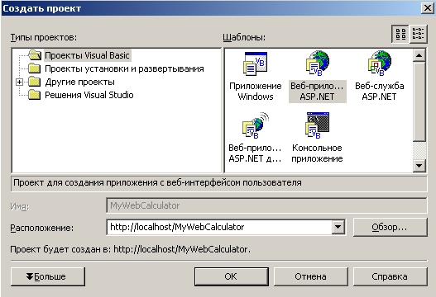Screen dimensions: 436x297
Task: Select the Windows Application template icon
Action: point(256,64)
